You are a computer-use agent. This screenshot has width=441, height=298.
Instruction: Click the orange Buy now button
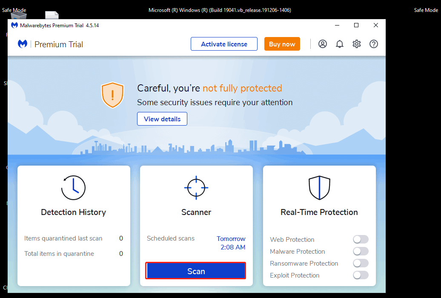[282, 44]
